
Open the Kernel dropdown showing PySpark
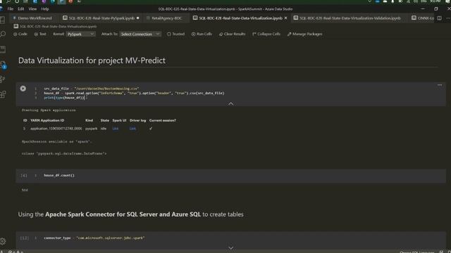coord(80,34)
